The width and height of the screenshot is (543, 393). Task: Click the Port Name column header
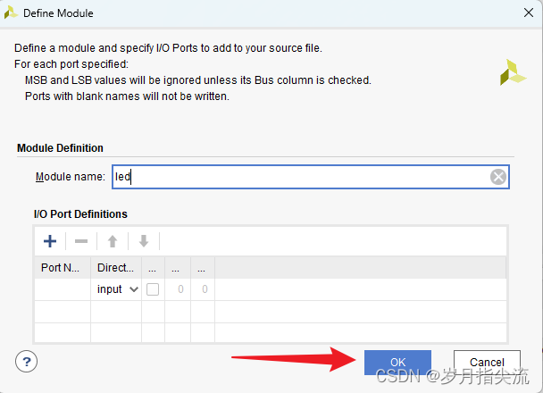[62, 267]
